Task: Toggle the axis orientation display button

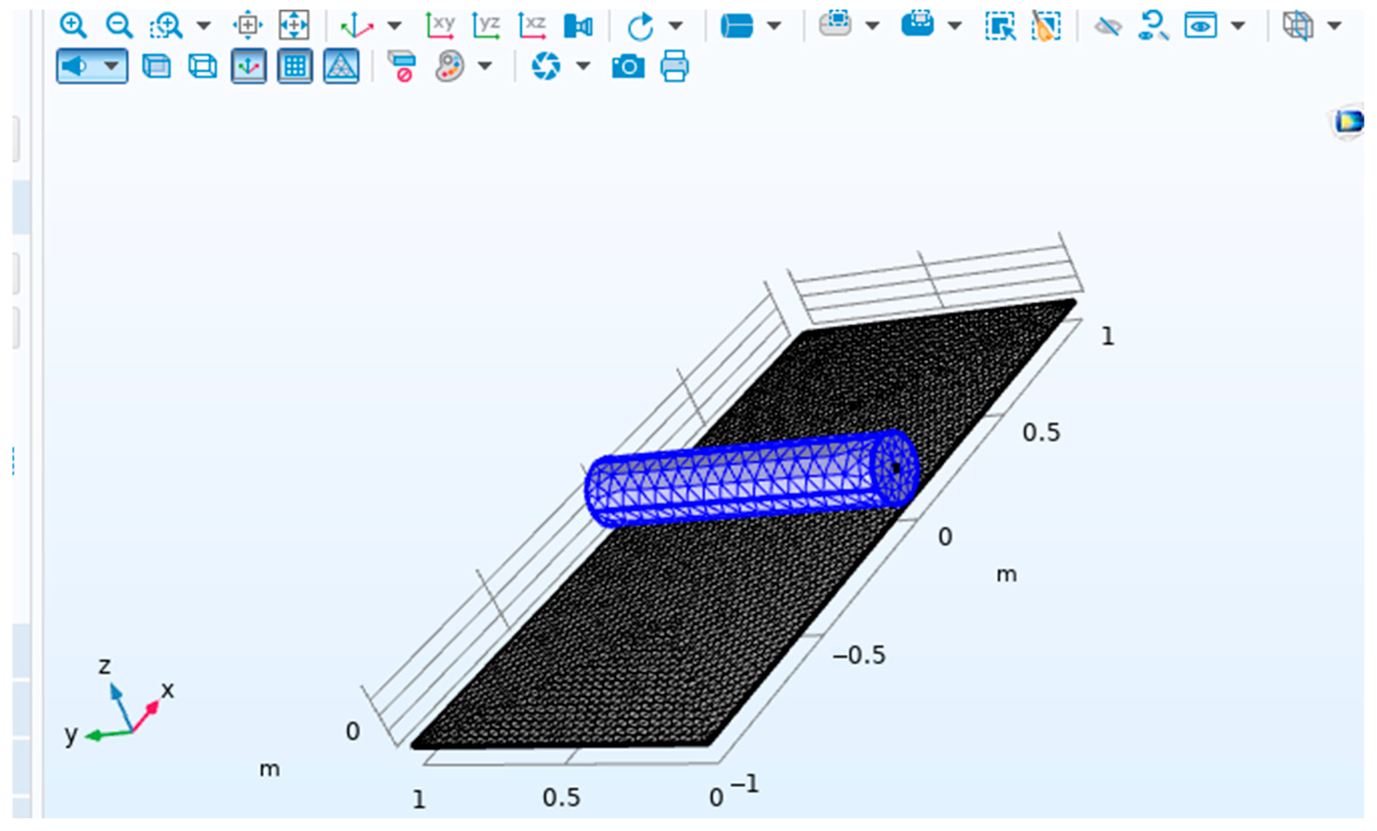Action: pyautogui.click(x=249, y=67)
